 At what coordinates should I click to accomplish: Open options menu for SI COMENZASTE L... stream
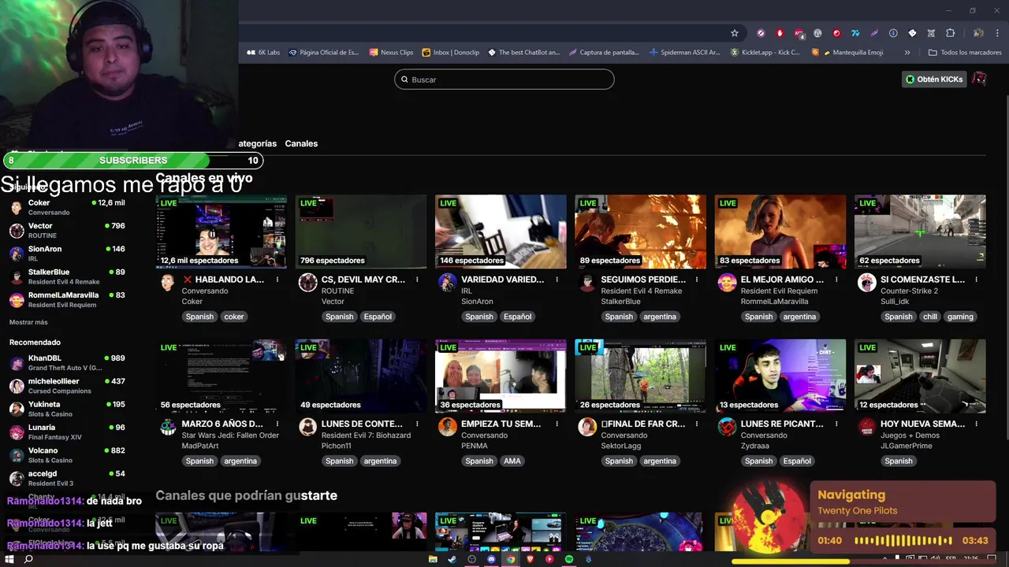pos(976,280)
